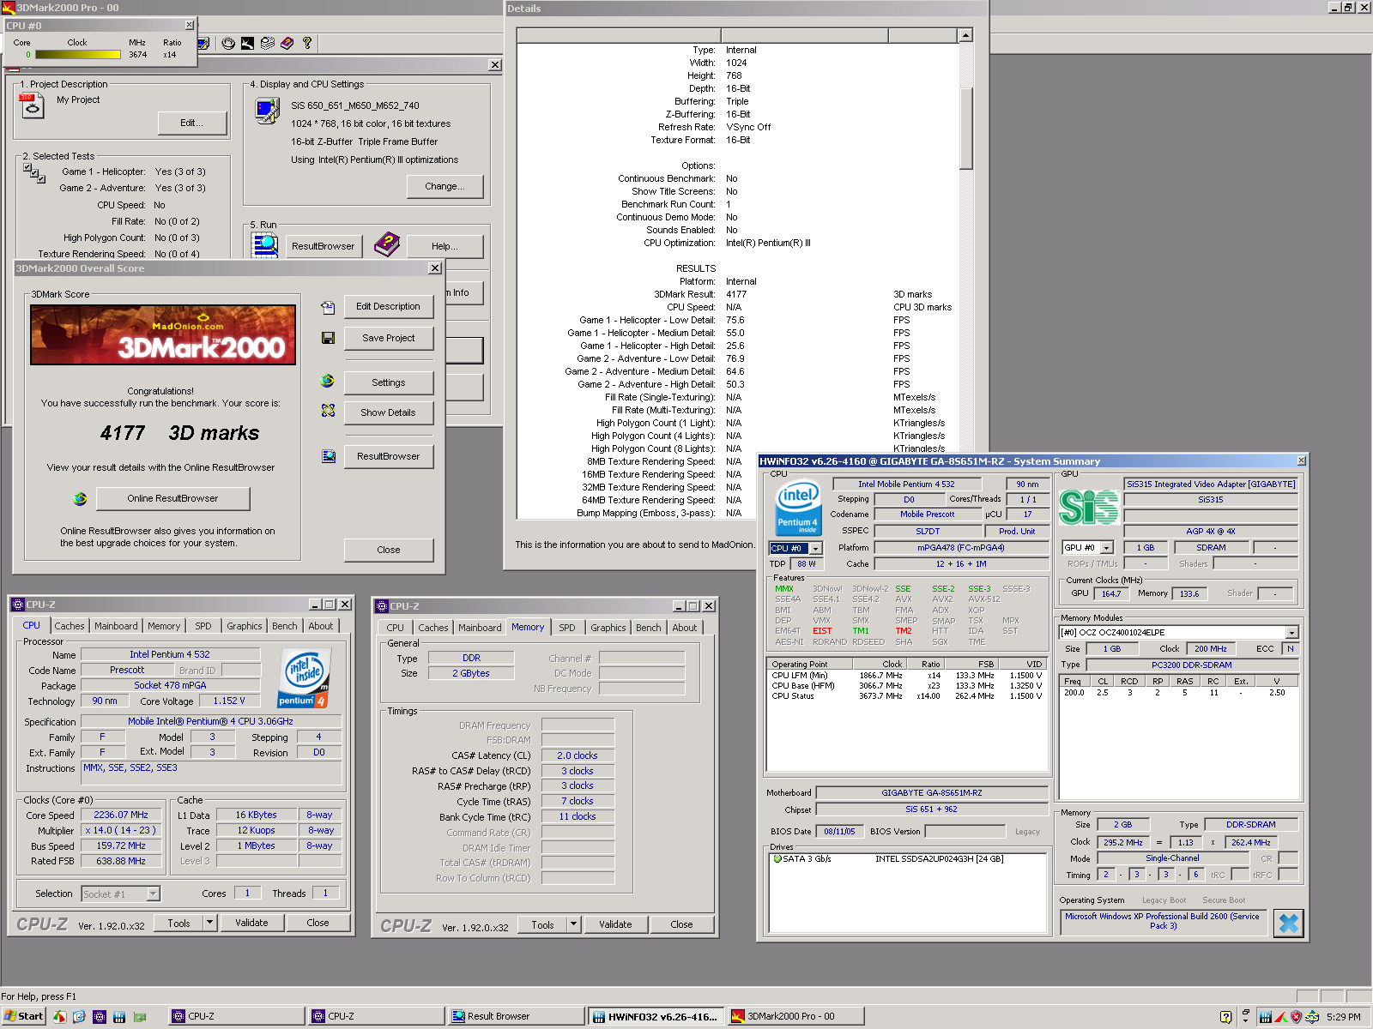The height and width of the screenshot is (1029, 1373).
Task: Open the SPD tab in CPU-Z Memory window
Action: [x=567, y=628]
